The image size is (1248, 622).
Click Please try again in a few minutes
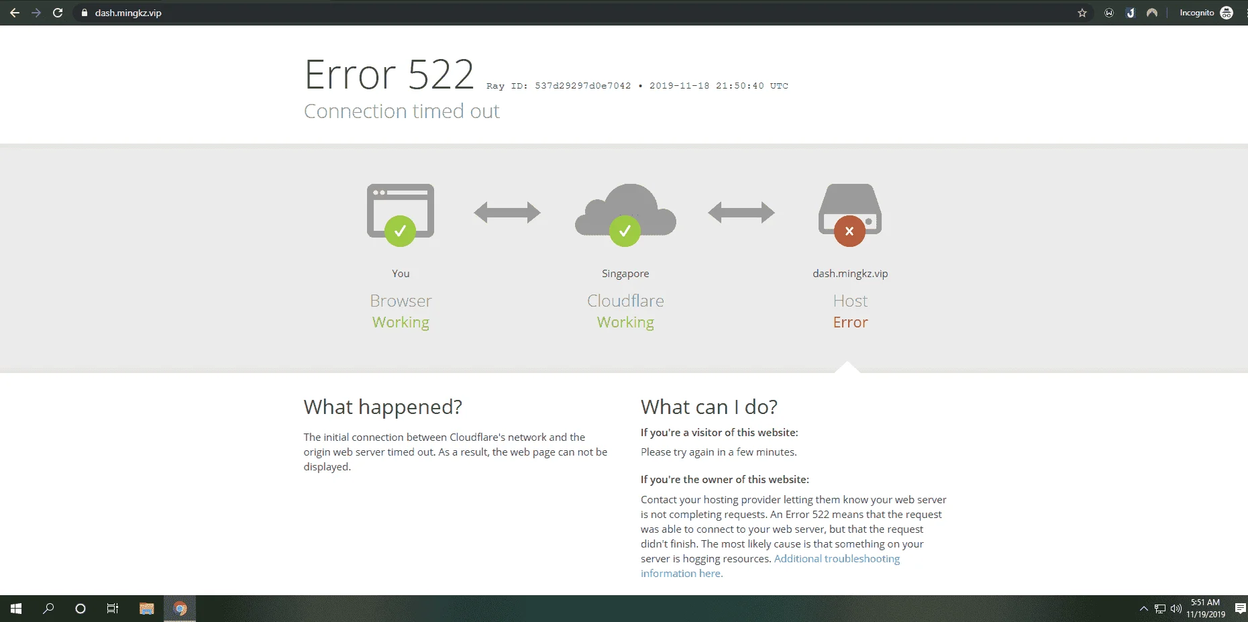(x=719, y=452)
